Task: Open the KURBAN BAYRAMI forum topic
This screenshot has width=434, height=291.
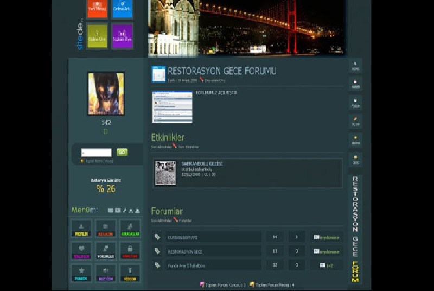Action: 183,238
